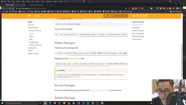This screenshot has width=186, height=105.
Task: Open the Azure getting started page
Action: point(31,36)
